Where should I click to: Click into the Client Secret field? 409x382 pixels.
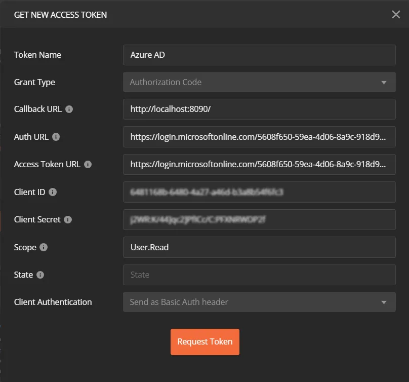(259, 219)
